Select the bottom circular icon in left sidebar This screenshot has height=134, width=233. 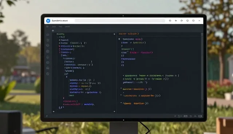48,74
